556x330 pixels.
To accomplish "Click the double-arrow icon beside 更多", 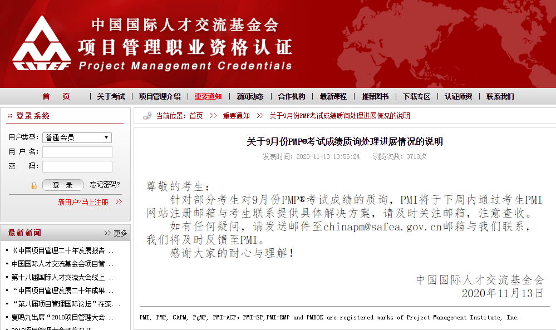I will [x=107, y=233].
